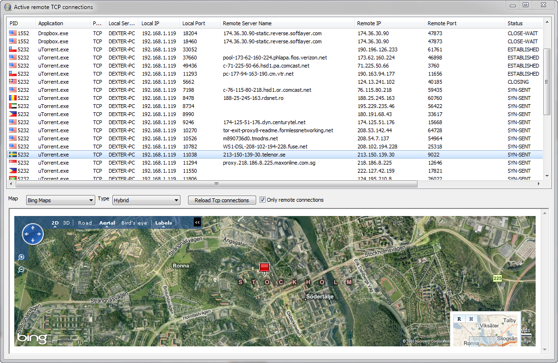Viewport: 558px width, 363px height.
Task: Click Reload Tcp connections button
Action: tap(222, 200)
